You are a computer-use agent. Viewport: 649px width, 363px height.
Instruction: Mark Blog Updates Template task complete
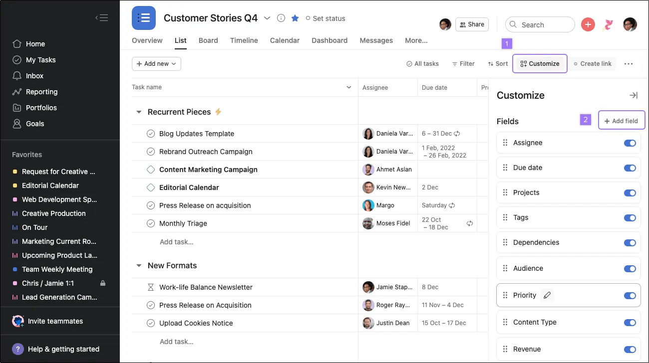[x=151, y=134]
